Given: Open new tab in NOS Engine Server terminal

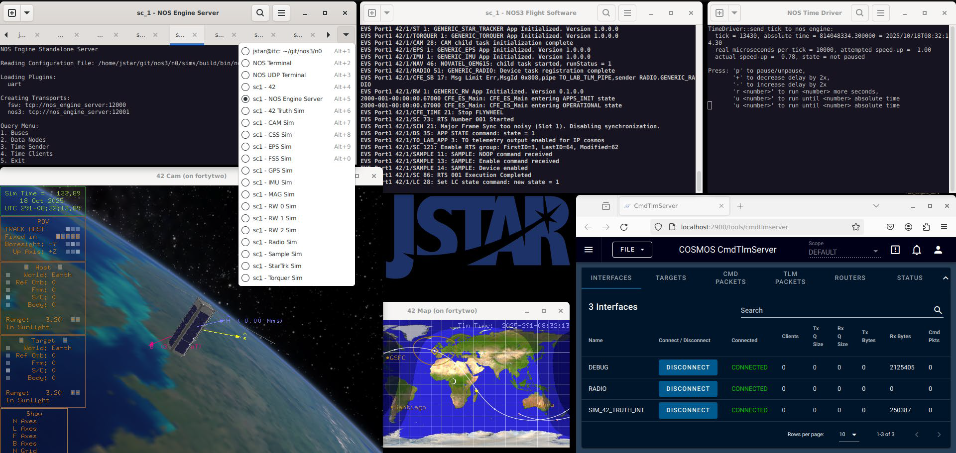Looking at the screenshot, I should point(12,13).
